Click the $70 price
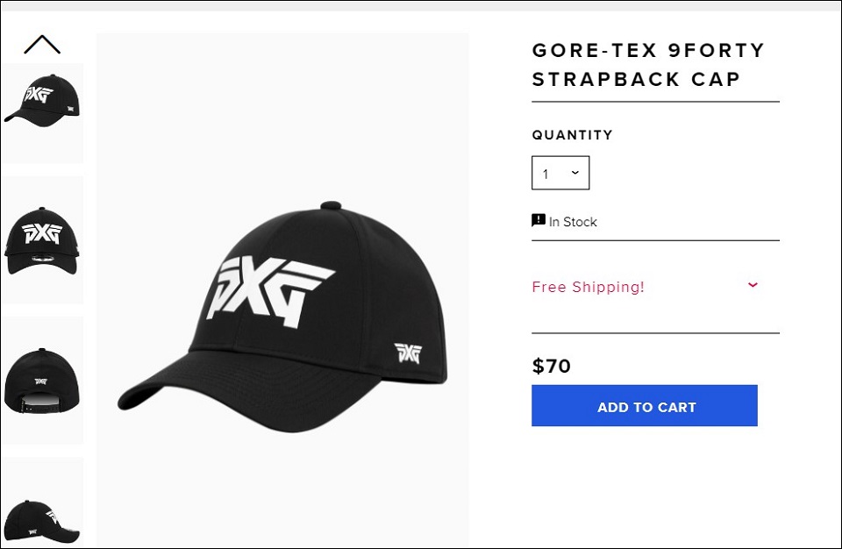 pos(552,366)
